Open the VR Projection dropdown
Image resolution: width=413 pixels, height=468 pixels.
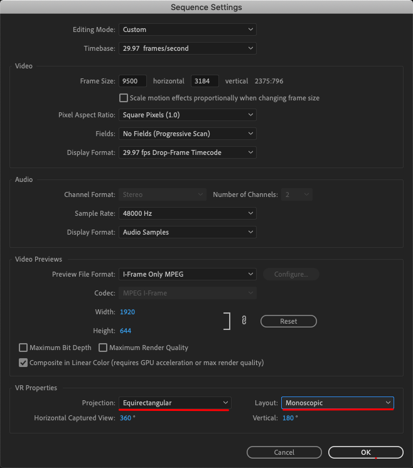coord(175,403)
